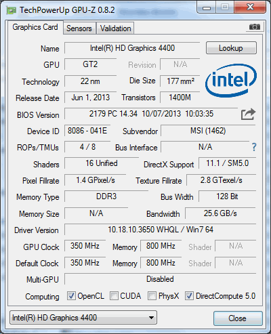Select the Graphics Card tab
271x334 pixels.
35,27
